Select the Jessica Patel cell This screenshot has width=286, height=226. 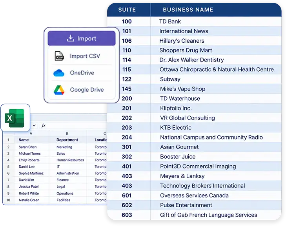[x=31, y=186]
